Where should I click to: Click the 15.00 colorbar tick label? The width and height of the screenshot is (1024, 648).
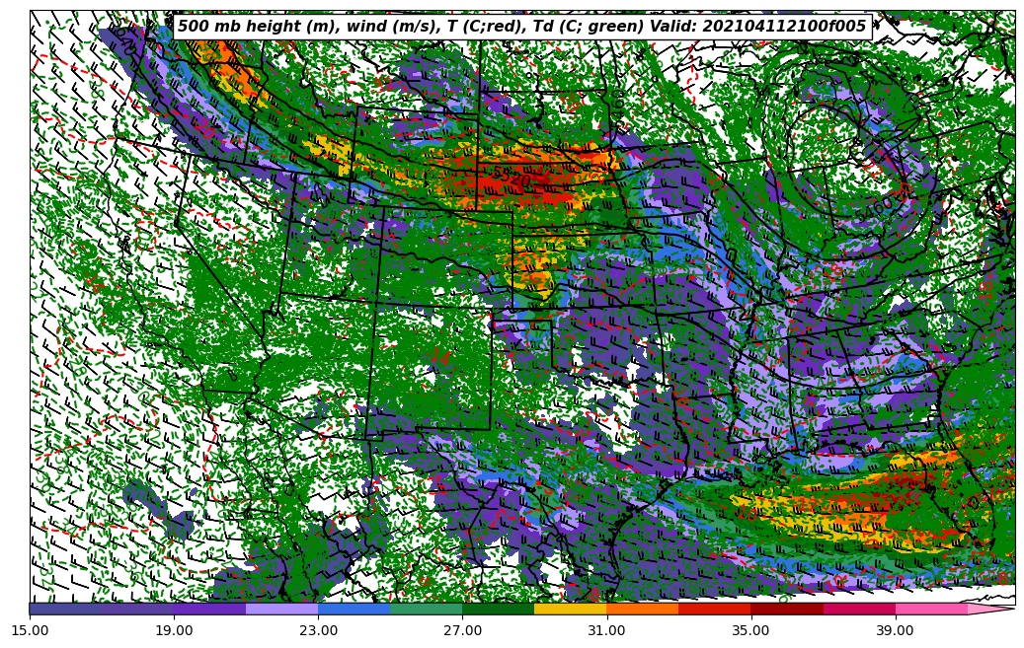point(30,629)
